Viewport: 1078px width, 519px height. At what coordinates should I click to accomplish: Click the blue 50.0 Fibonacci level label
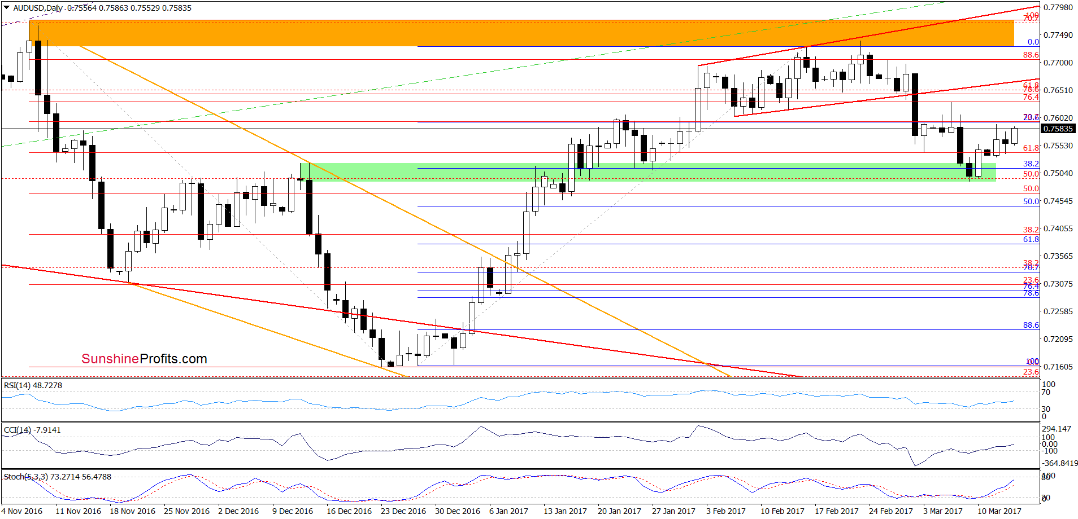1031,201
